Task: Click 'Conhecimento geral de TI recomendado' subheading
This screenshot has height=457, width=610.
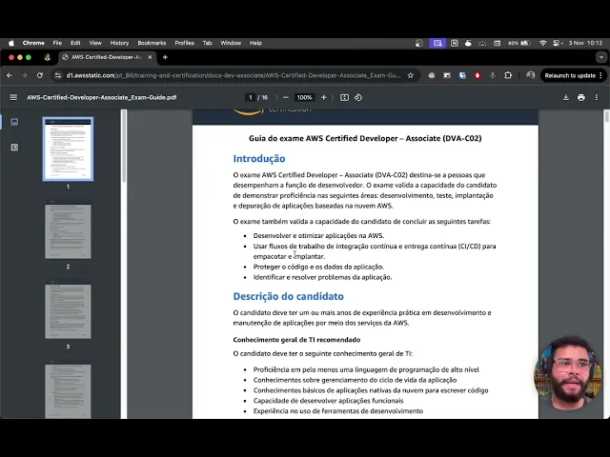Action: (296, 340)
